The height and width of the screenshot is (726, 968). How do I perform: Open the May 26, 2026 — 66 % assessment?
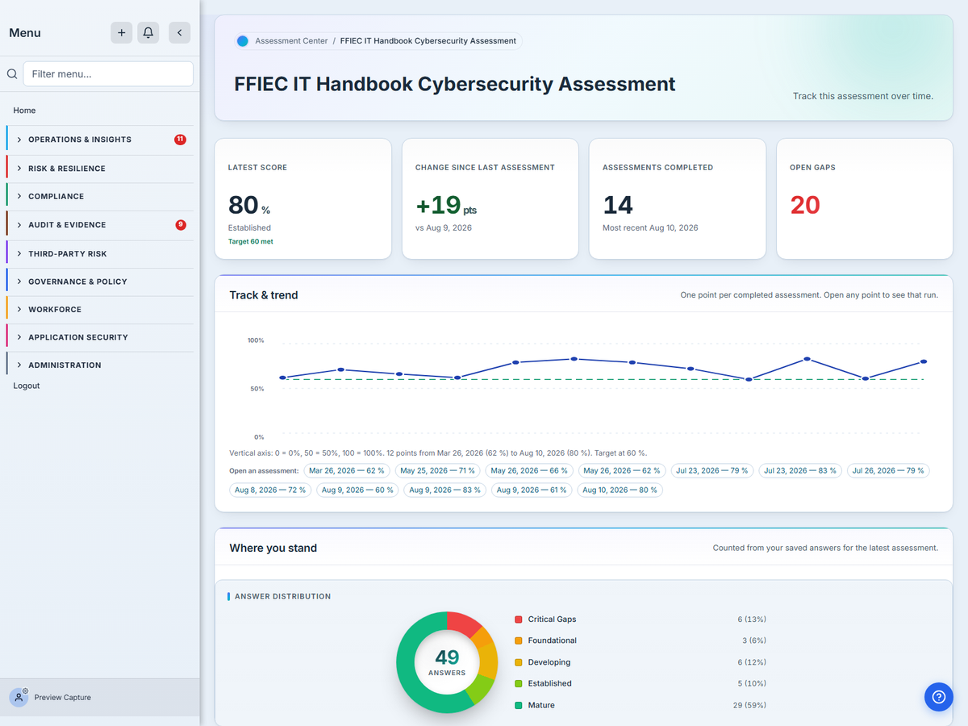(529, 470)
